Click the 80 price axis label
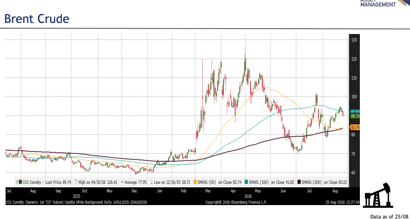Viewport: 410px width, 219px height. (x=353, y=134)
